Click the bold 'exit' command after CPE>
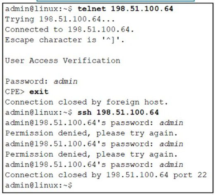Image resolution: width=218 pixels, height=195 pixels. [39, 92]
